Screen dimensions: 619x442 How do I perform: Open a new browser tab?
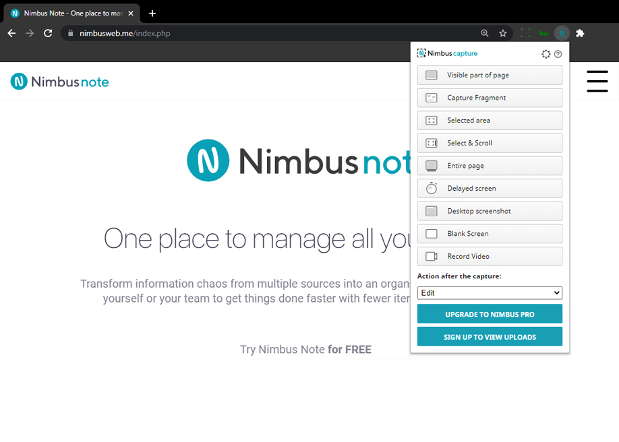pos(152,12)
